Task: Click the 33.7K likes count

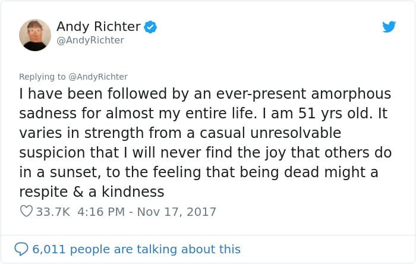Action: [53, 212]
